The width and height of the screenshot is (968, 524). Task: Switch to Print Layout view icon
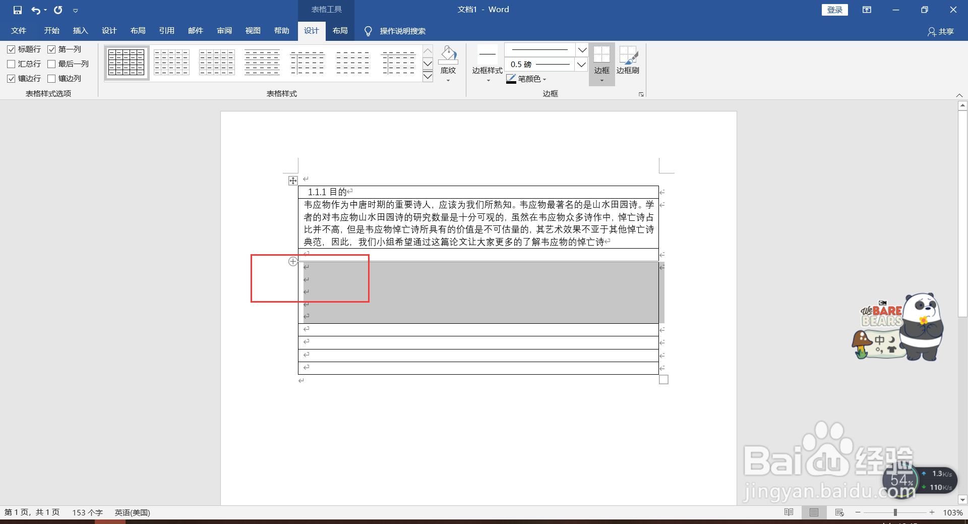coord(814,512)
